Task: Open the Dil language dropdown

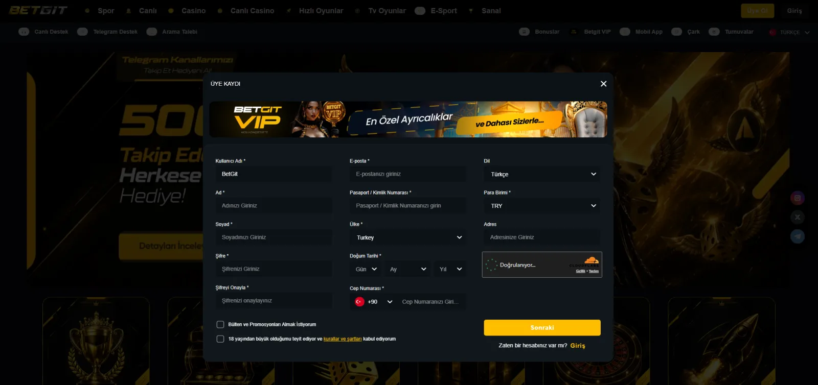Action: (x=542, y=174)
